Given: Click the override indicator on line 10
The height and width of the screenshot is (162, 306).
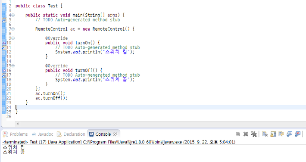Looking at the screenshot, I should click(x=4, y=43).
